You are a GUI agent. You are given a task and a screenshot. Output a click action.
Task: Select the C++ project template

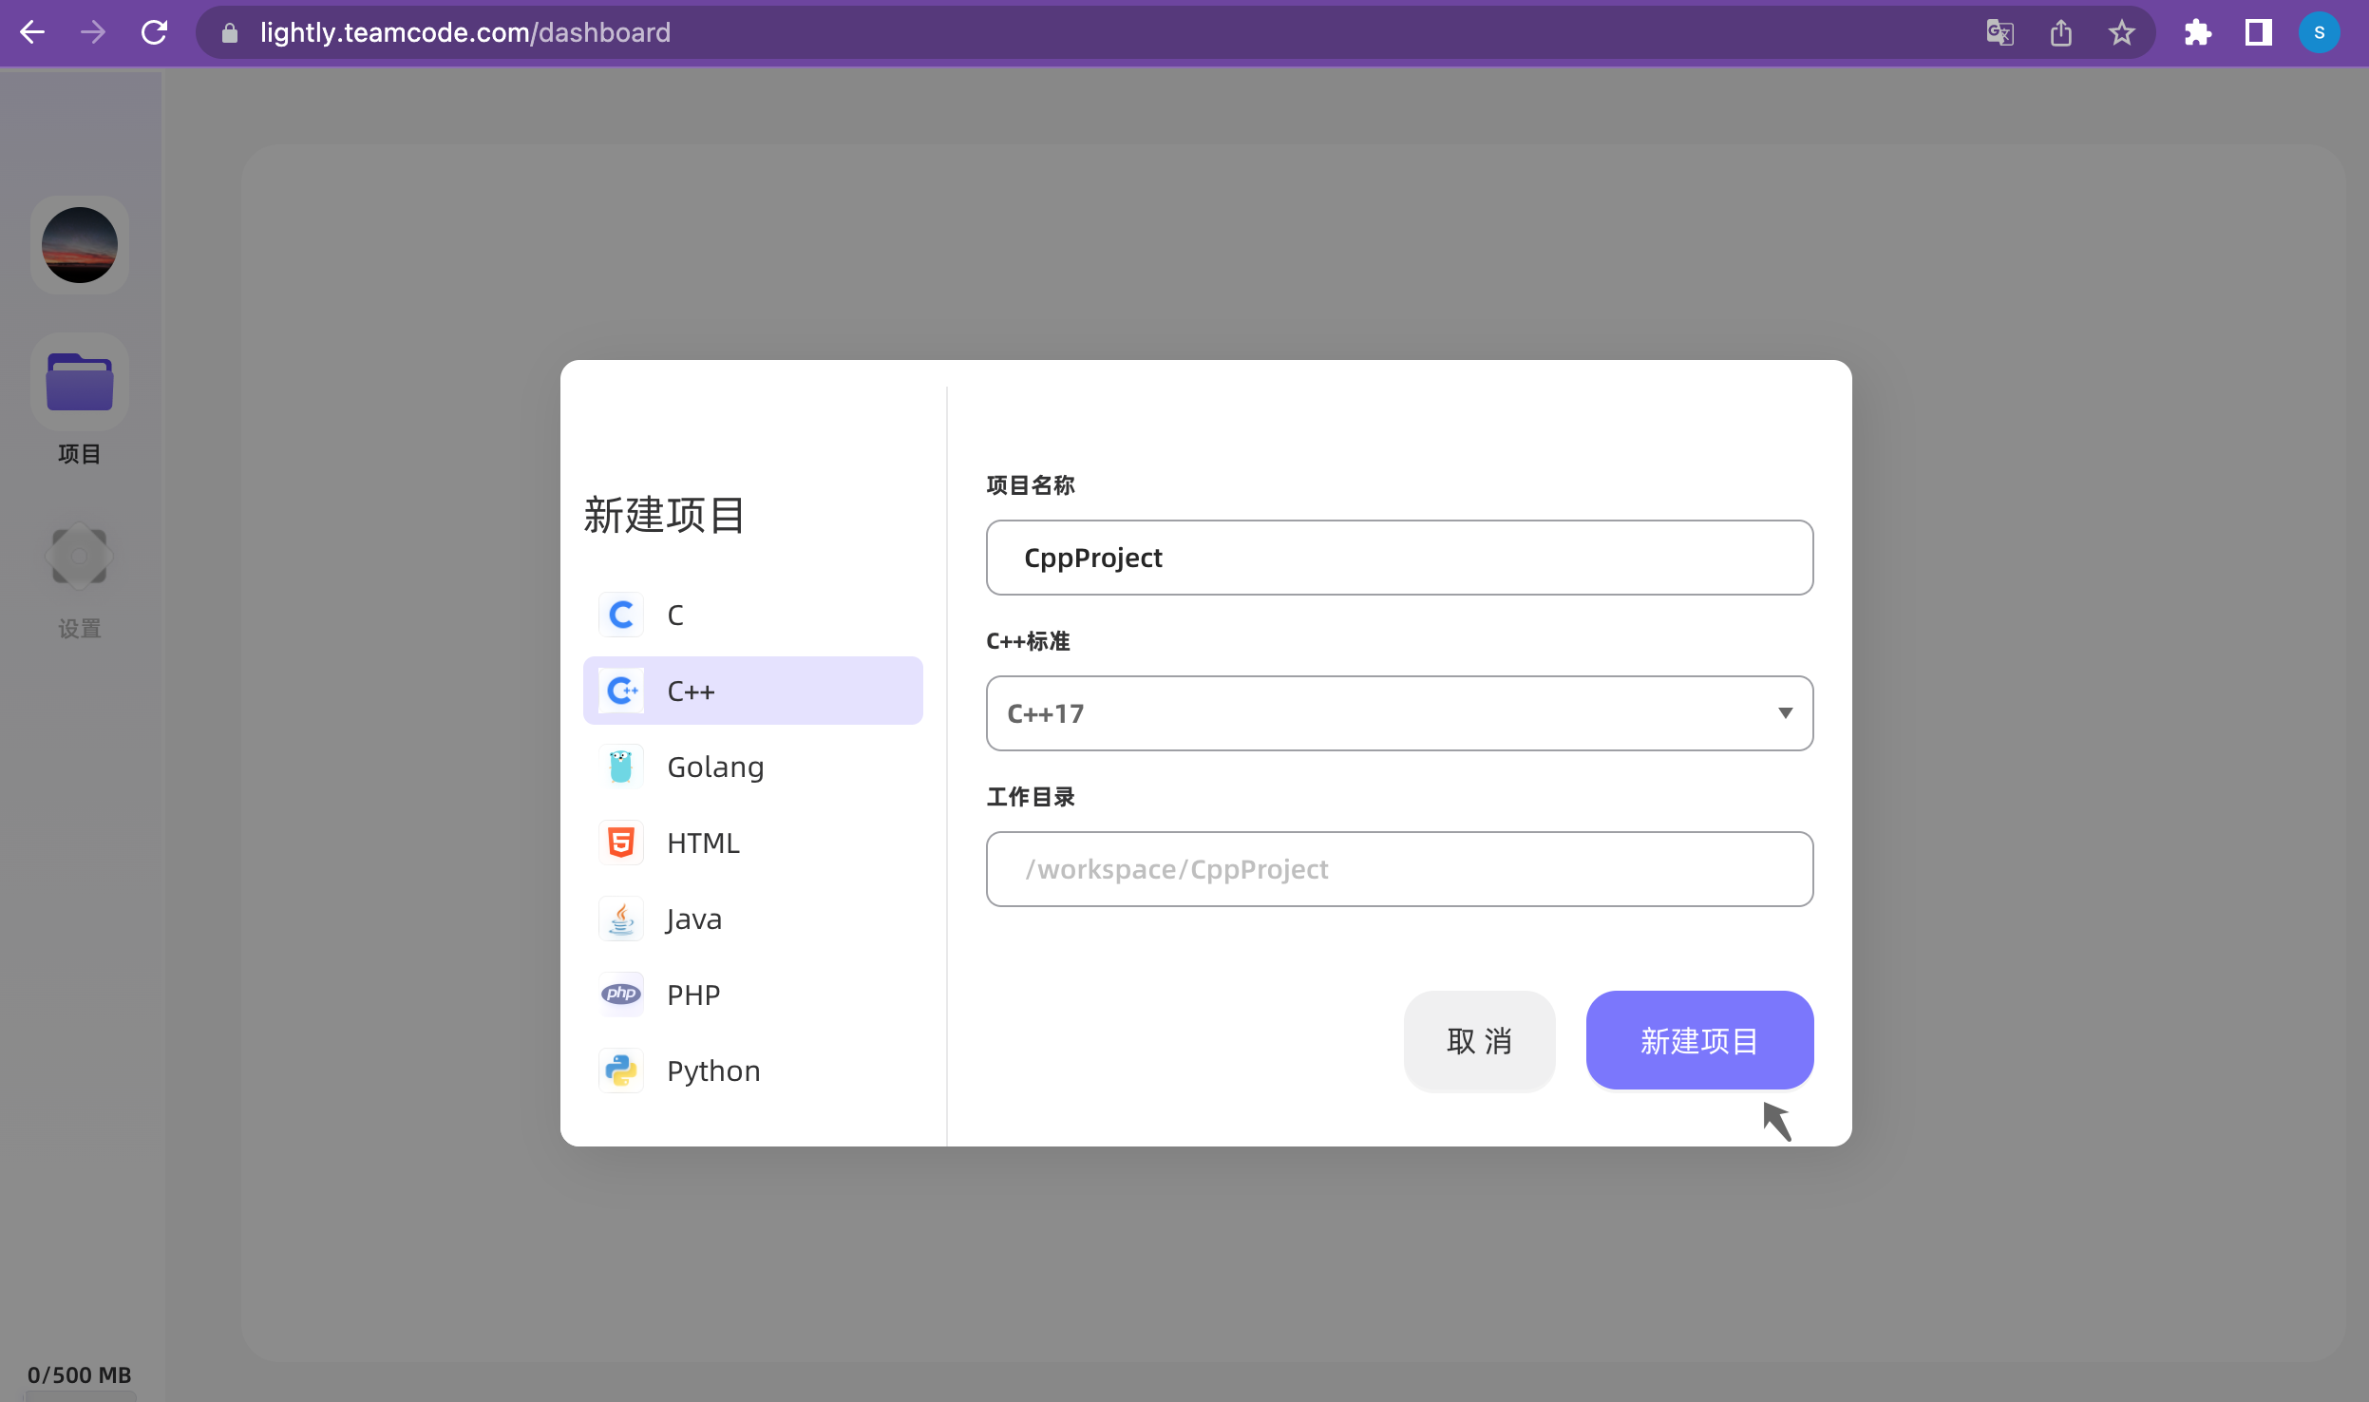751,691
